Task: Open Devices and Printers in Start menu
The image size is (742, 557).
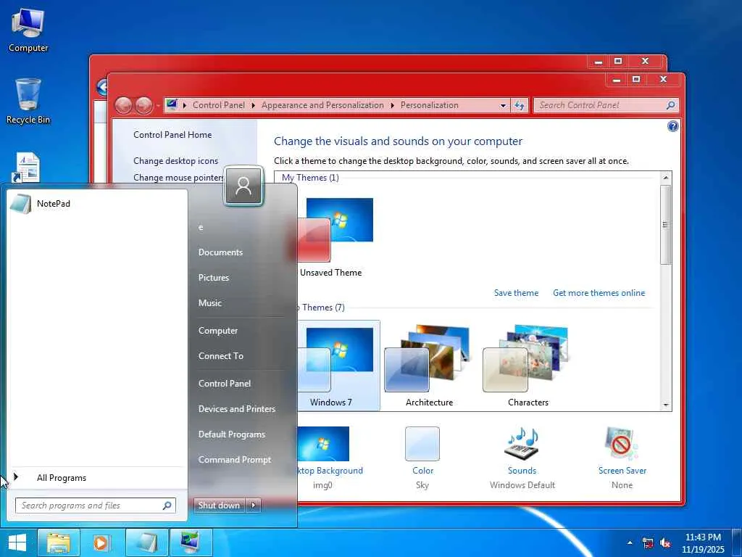Action: pos(237,409)
